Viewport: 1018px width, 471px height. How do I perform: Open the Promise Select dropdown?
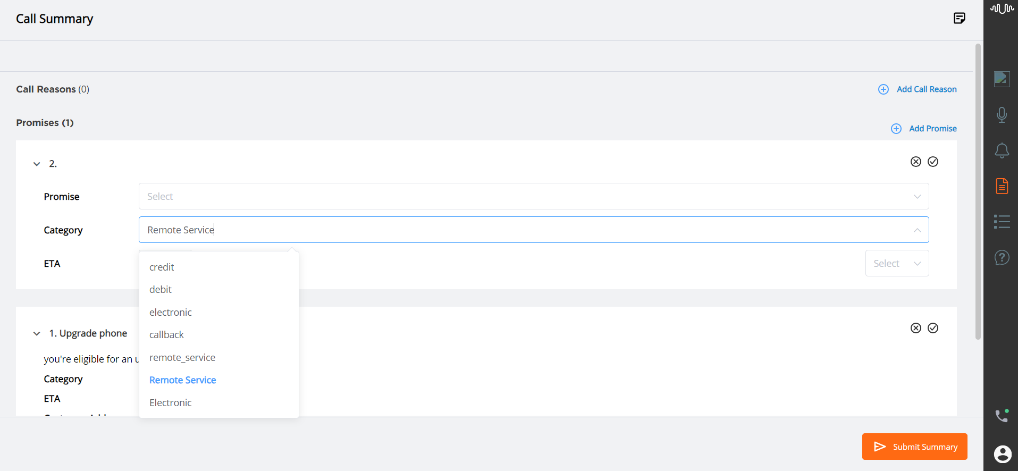point(534,196)
